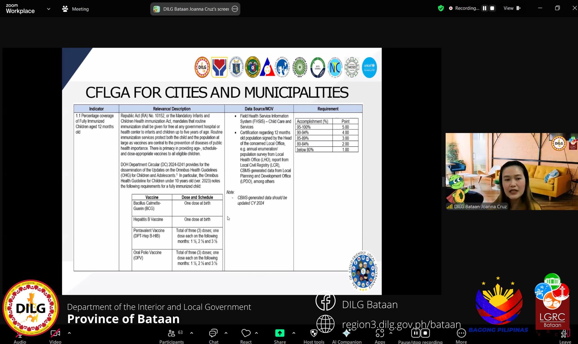578x344 pixels.
Task: Click the DILG Bataan Joanna Cruz name label
Action: pos(480,206)
